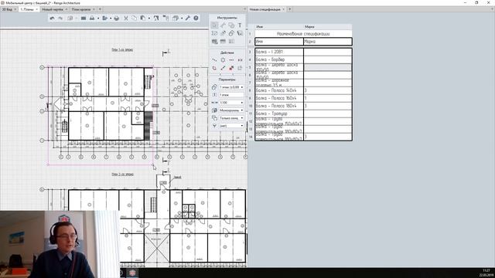Click the Cut scissors icon
Image resolution: width=495 pixels, height=278 pixels.
[x=125, y=19]
